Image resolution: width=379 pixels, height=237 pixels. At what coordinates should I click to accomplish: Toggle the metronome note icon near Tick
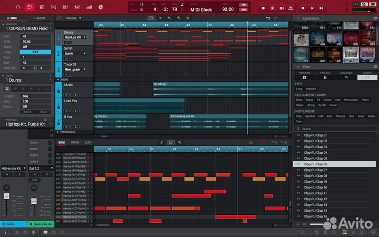click(182, 5)
